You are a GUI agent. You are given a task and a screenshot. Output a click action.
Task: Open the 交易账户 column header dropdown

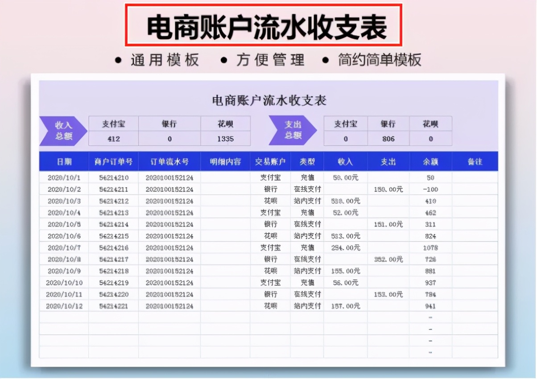coord(271,161)
